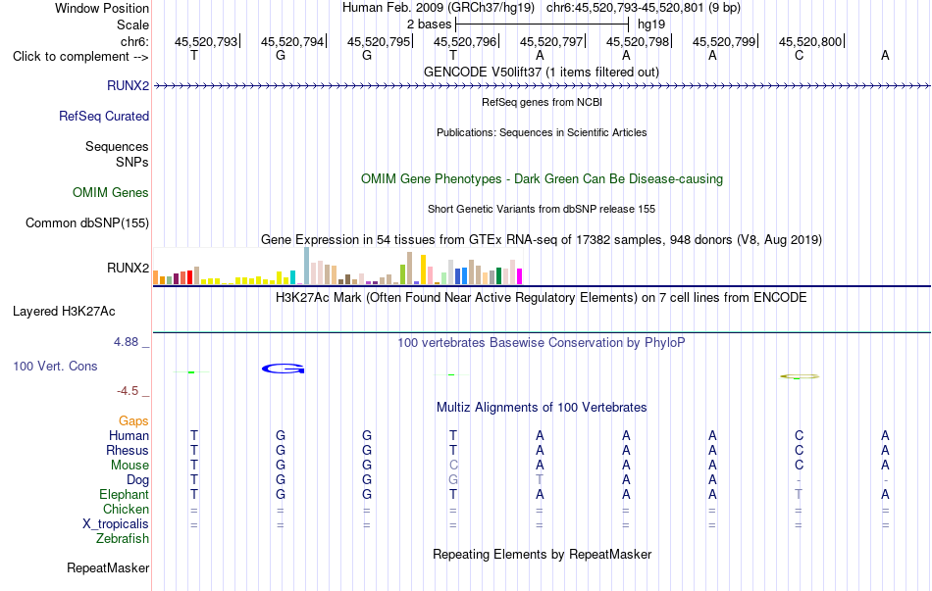Click the Zebrafish alignment row label
This screenshot has height=591, width=932.
tap(123, 539)
